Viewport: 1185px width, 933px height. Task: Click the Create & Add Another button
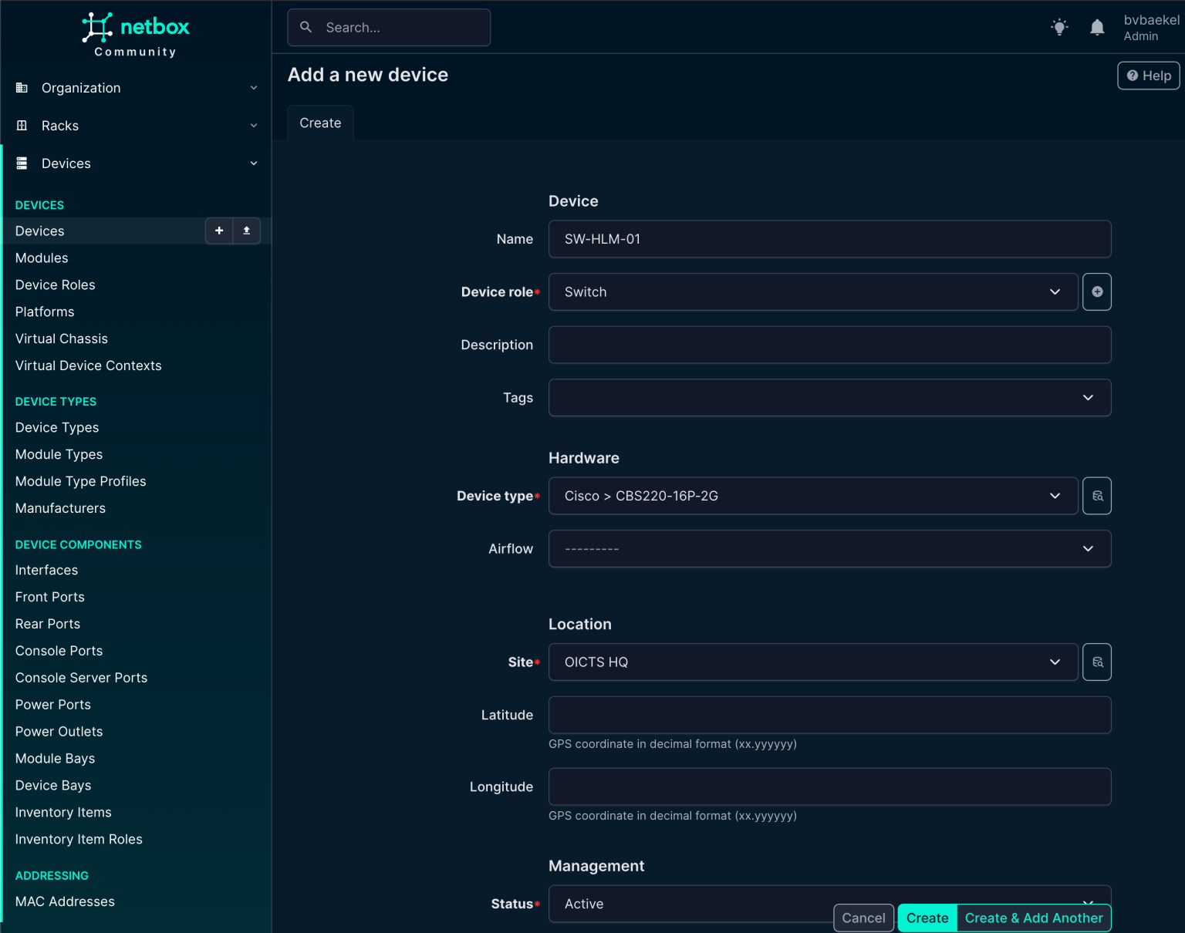(1034, 918)
